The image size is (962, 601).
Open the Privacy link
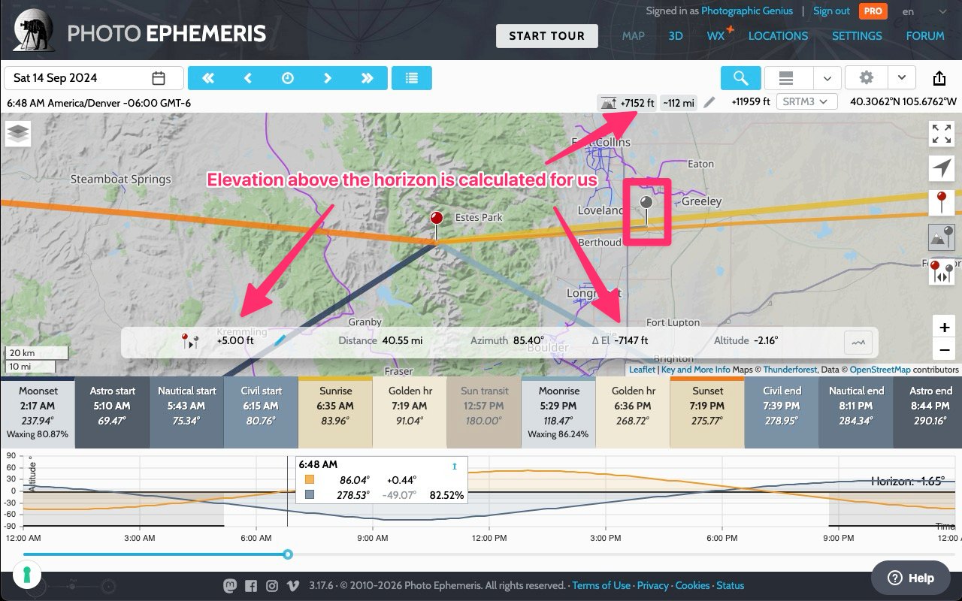click(x=652, y=586)
